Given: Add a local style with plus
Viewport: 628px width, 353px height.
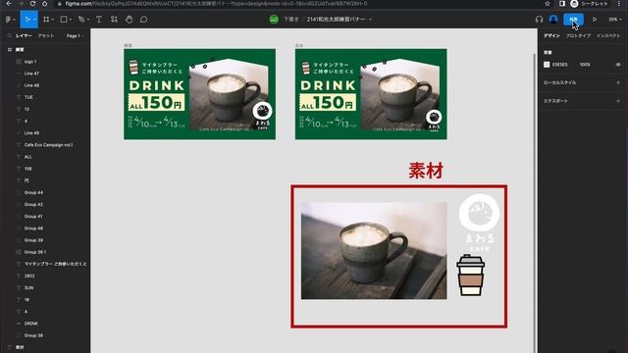Looking at the screenshot, I should pyautogui.click(x=618, y=82).
